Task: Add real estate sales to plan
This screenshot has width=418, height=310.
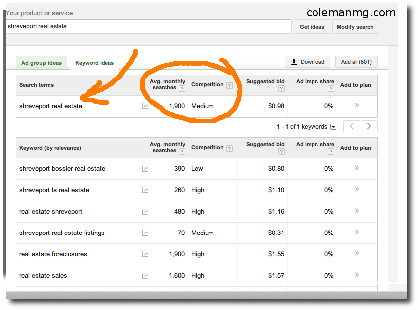Action: tap(357, 274)
